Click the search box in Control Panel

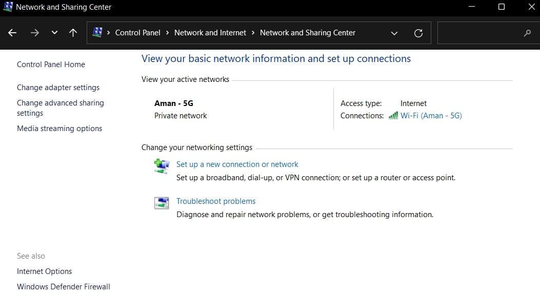pyautogui.click(x=479, y=33)
